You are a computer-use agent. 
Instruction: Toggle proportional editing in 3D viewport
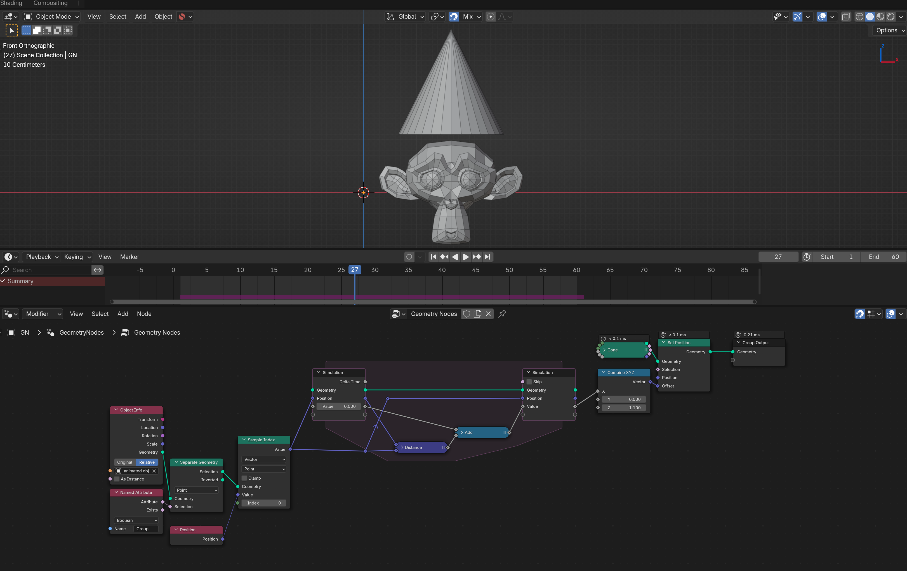[490, 16]
